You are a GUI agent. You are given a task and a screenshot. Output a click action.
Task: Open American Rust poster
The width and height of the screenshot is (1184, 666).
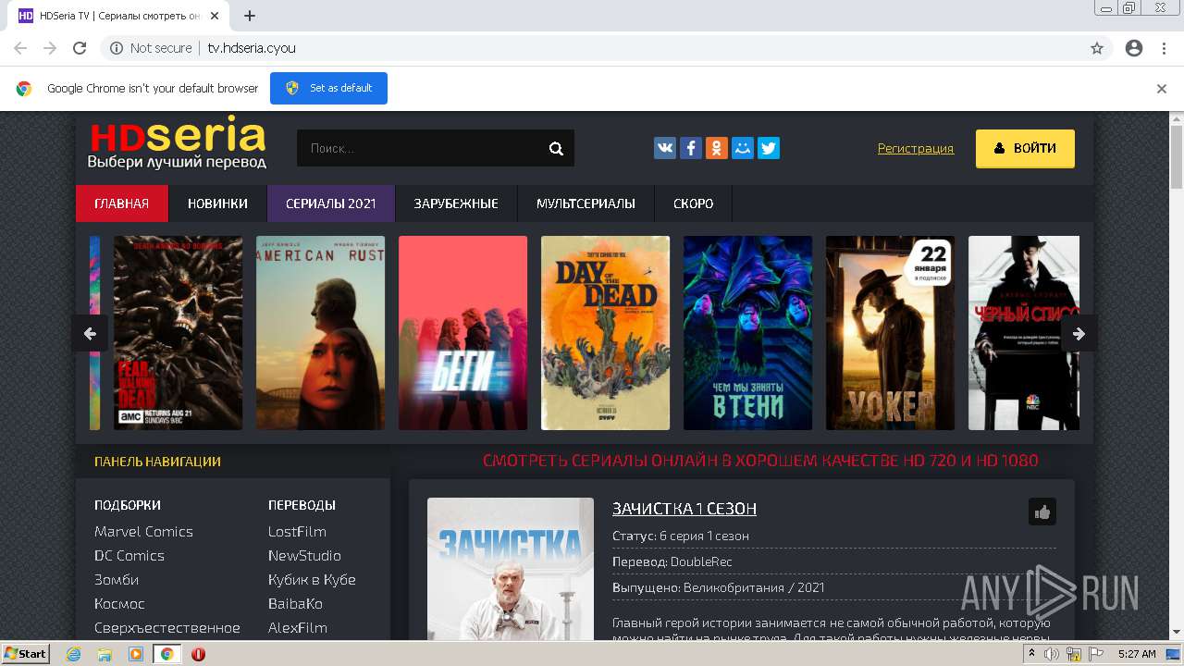click(320, 333)
